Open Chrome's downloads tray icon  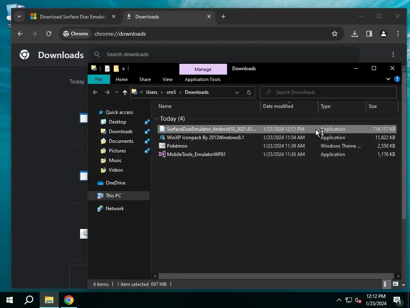click(x=355, y=34)
